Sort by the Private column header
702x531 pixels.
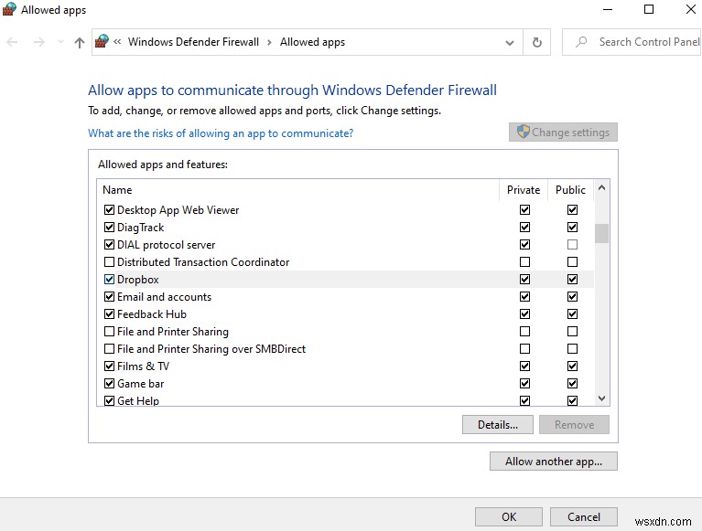524,190
